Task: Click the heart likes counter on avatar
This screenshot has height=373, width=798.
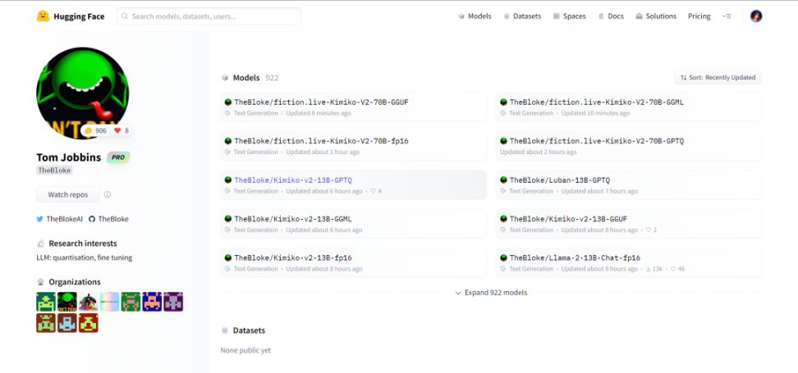Action: pyautogui.click(x=121, y=130)
